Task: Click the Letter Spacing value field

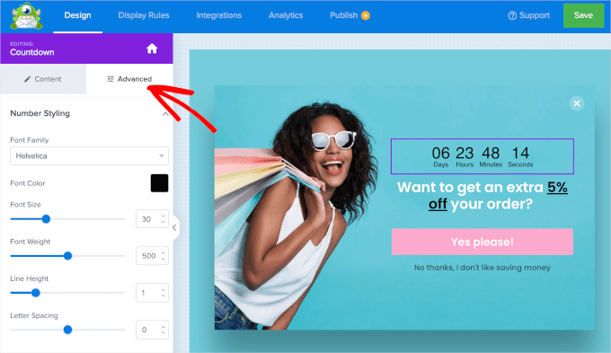Action: pyautogui.click(x=152, y=330)
